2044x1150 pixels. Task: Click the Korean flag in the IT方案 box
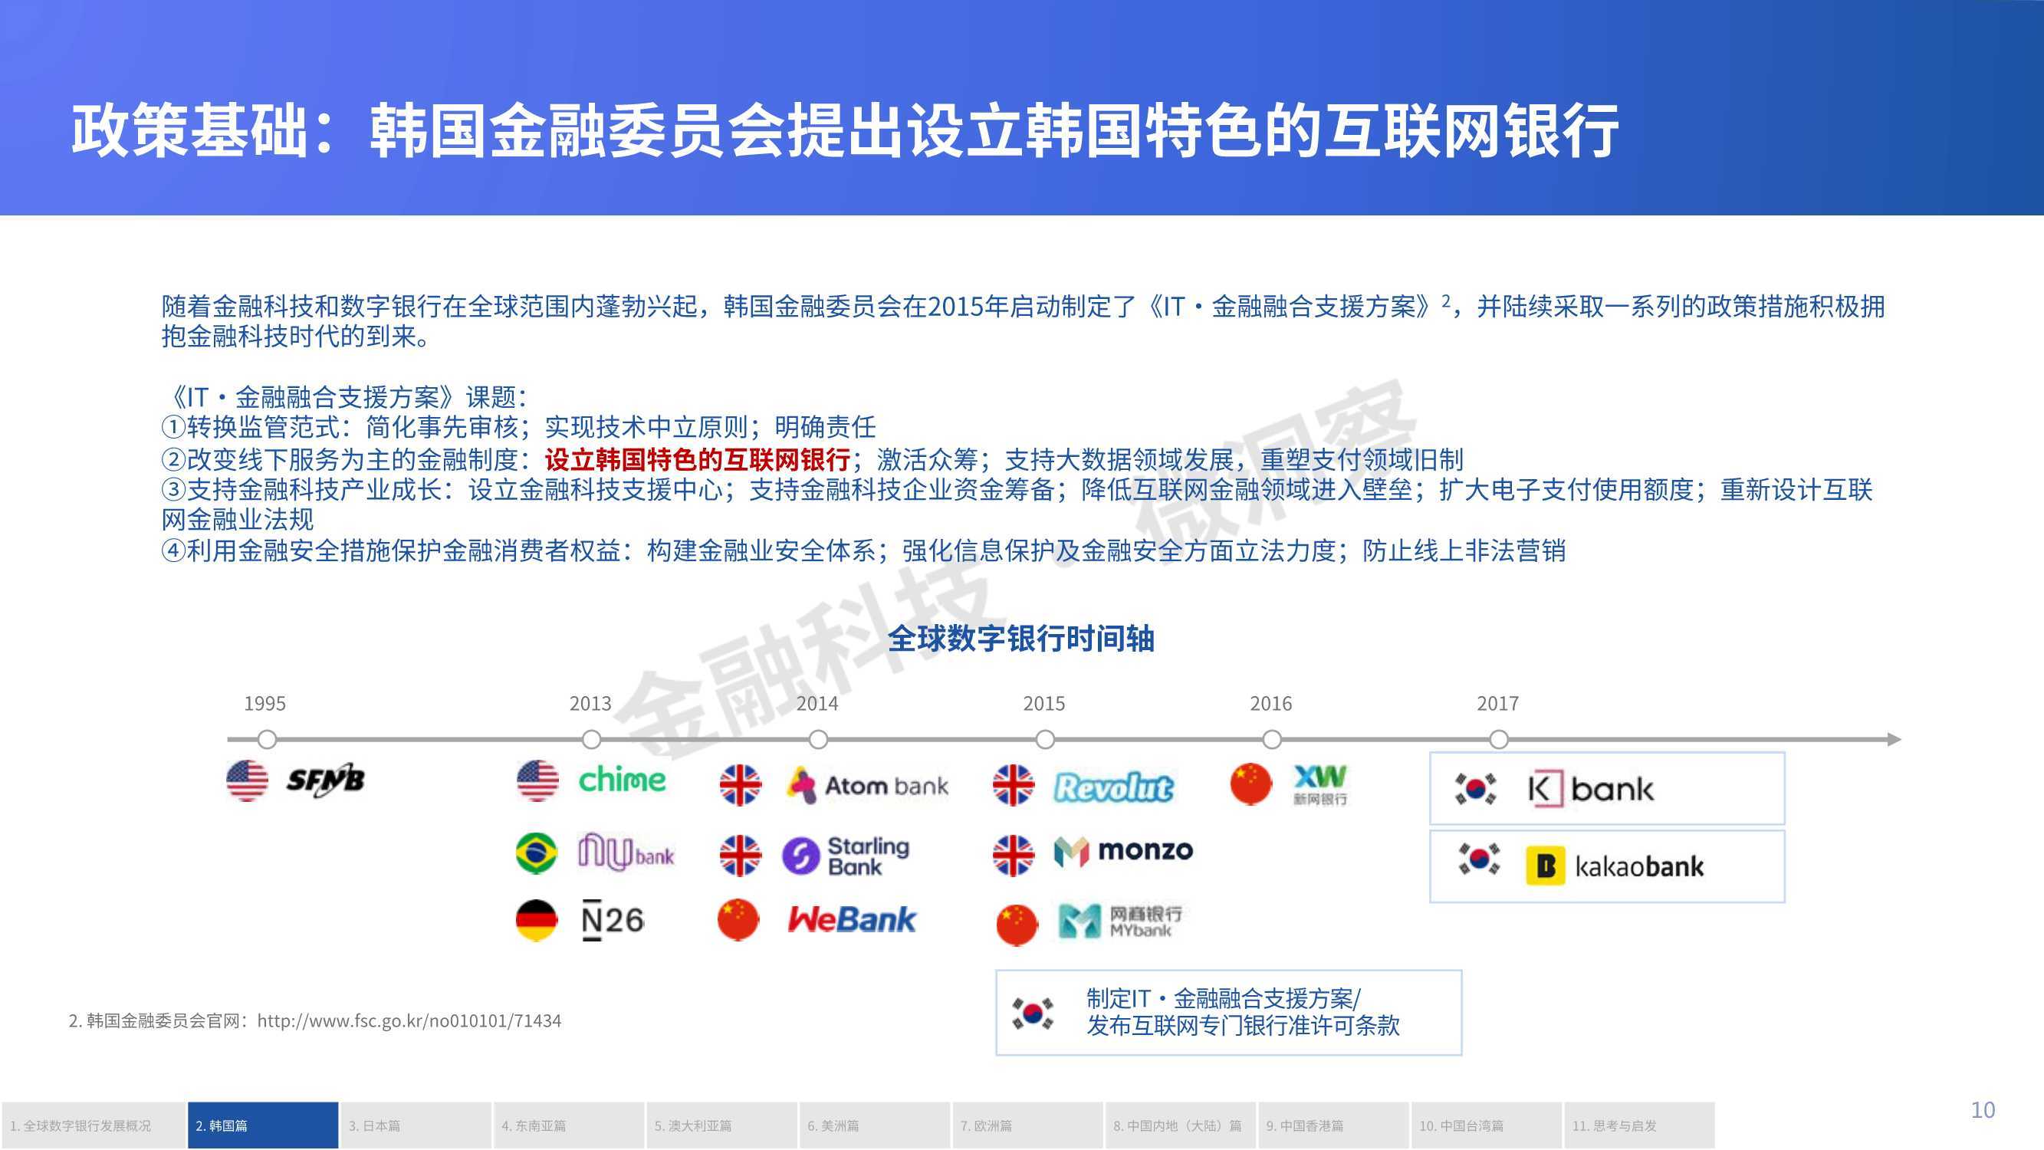tap(1033, 1014)
